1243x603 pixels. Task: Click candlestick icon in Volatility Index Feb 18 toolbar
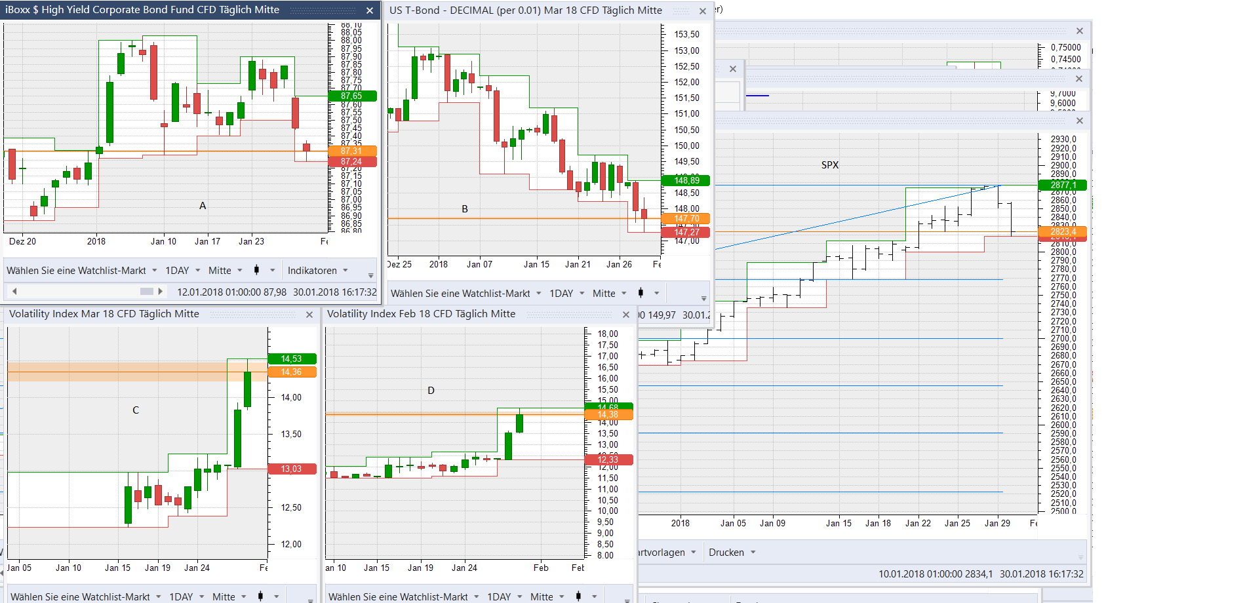[x=578, y=596]
